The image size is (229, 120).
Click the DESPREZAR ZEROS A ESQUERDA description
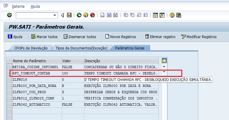pos(121,92)
